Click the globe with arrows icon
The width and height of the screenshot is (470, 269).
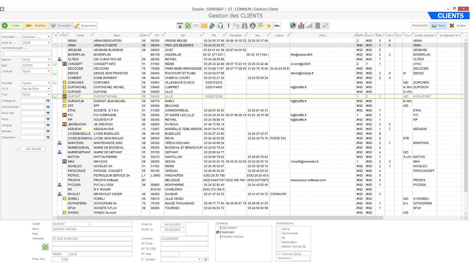(x=293, y=25)
